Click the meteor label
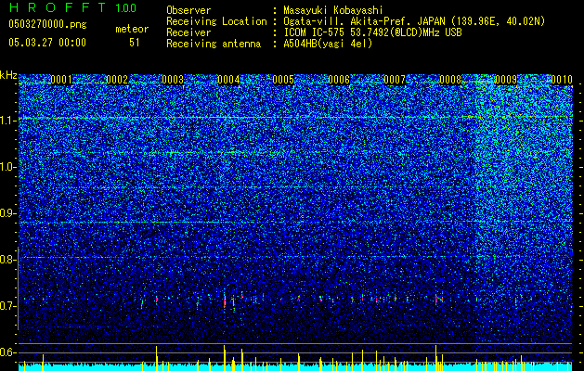Viewport: 584px width, 371px height. [x=132, y=29]
